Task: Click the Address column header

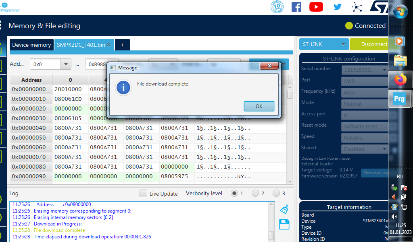Action: pyautogui.click(x=31, y=80)
